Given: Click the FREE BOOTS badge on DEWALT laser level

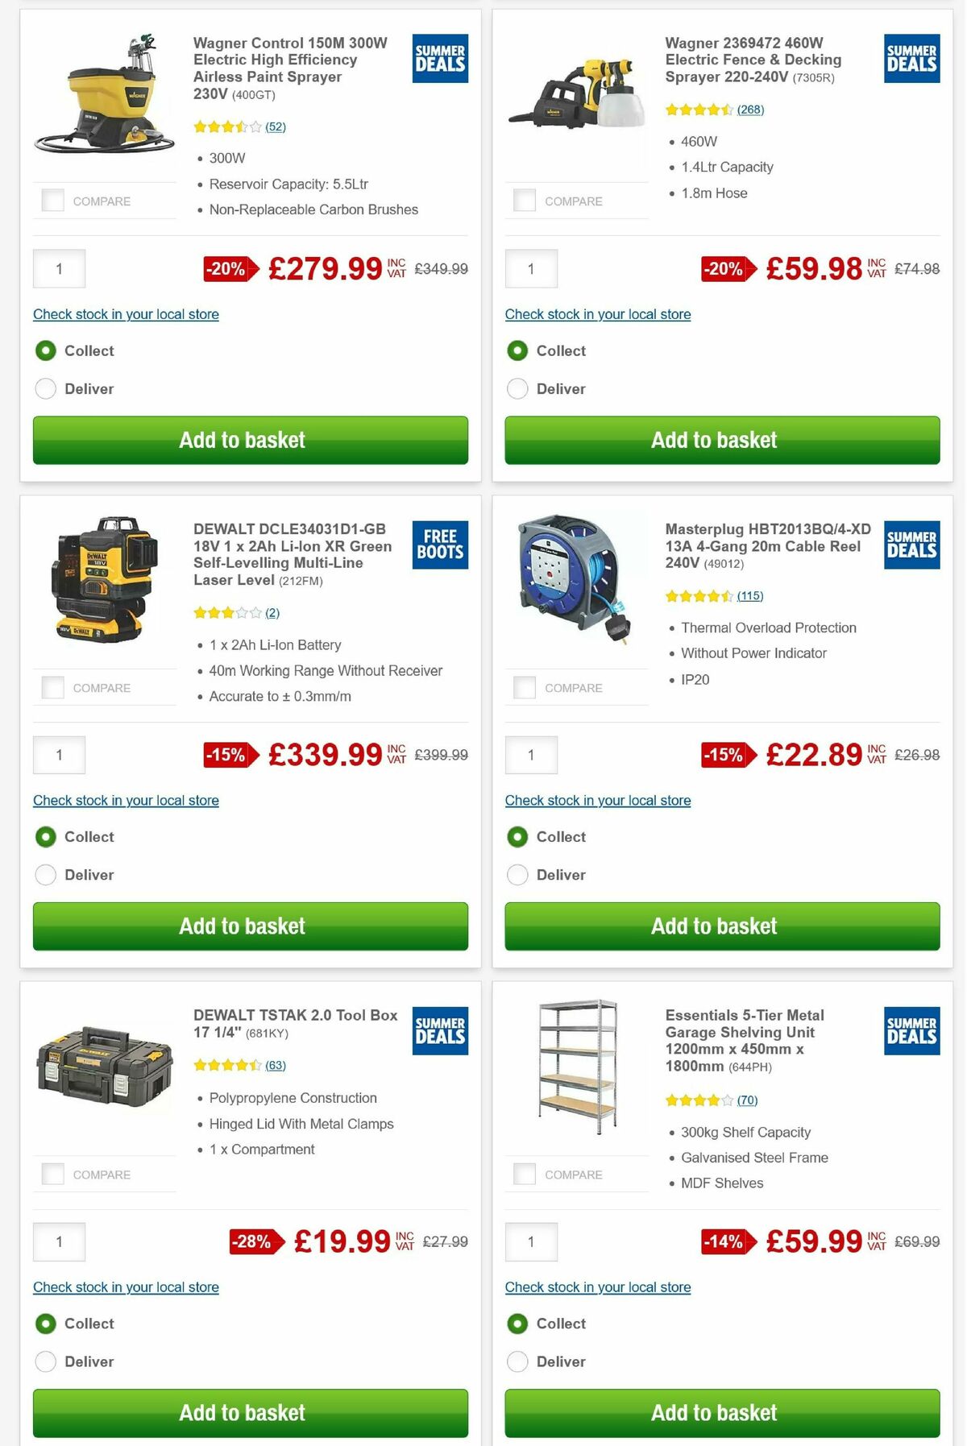Looking at the screenshot, I should pyautogui.click(x=439, y=545).
